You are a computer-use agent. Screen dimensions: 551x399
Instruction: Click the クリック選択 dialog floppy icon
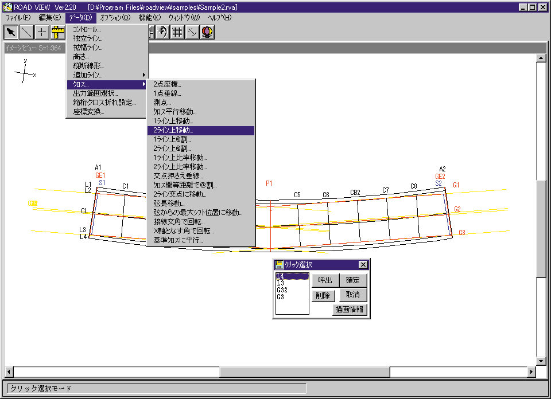279,265
